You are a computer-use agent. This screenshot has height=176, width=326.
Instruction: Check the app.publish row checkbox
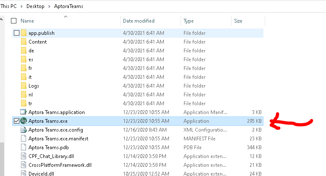tap(17, 33)
